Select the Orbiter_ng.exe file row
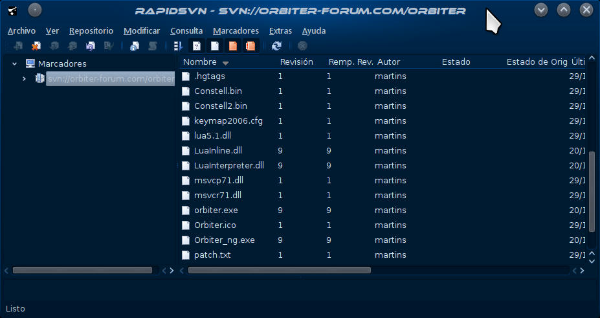This screenshot has height=318, width=600. 383,240
